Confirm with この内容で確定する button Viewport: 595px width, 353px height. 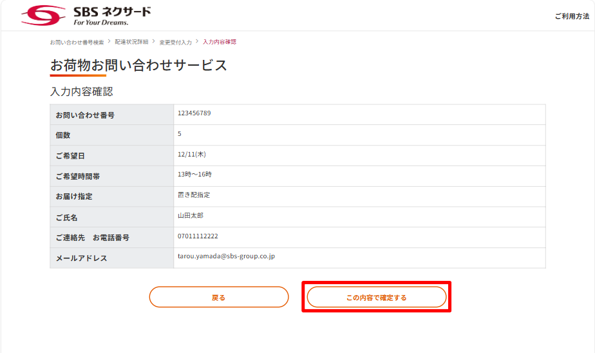pos(377,297)
